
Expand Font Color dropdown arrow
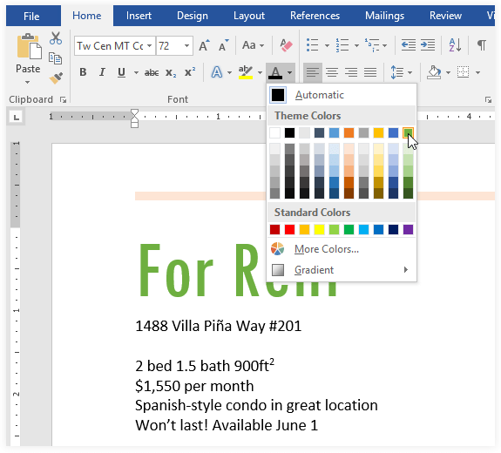289,73
